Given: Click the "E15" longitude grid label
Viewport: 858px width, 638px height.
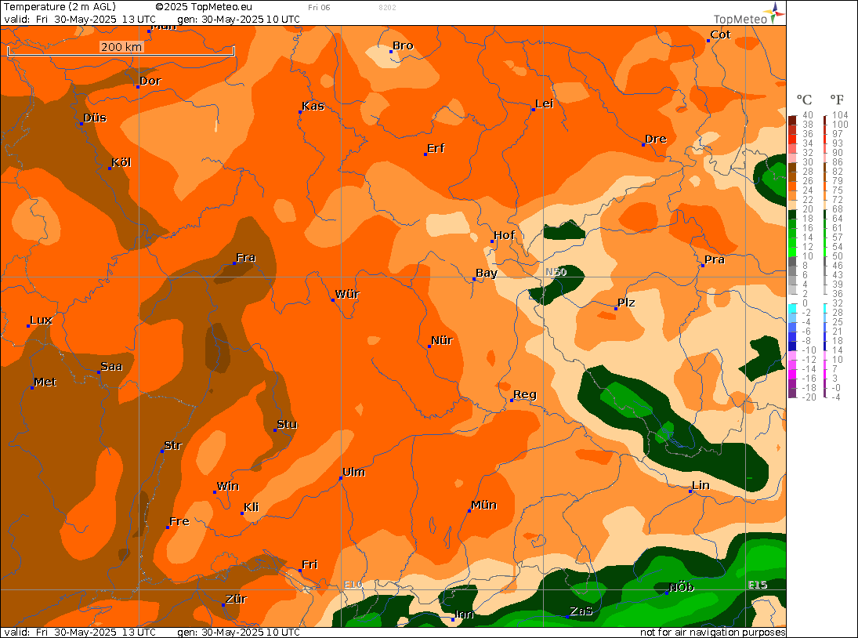Looking at the screenshot, I should click(758, 585).
